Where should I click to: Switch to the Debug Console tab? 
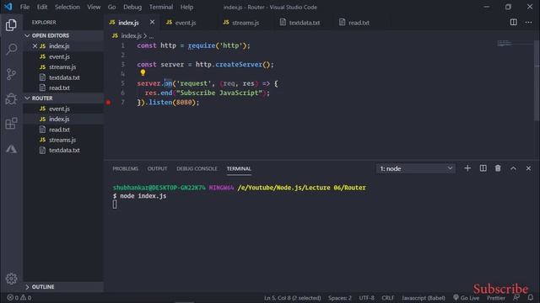point(197,168)
